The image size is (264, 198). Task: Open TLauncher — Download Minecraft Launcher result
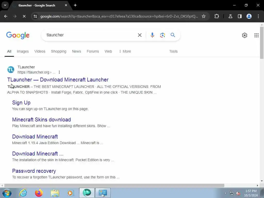click(x=58, y=80)
